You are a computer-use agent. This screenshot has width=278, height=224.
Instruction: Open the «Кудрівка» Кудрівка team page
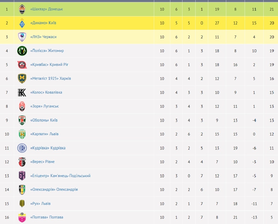[x=48, y=148]
